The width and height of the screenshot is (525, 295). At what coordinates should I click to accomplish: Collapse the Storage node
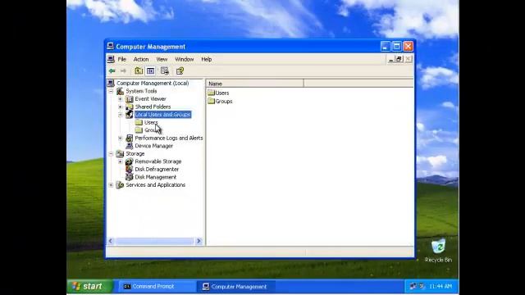coord(111,154)
